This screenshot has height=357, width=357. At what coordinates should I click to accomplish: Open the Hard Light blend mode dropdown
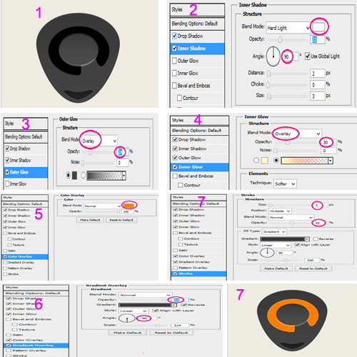pos(288,28)
